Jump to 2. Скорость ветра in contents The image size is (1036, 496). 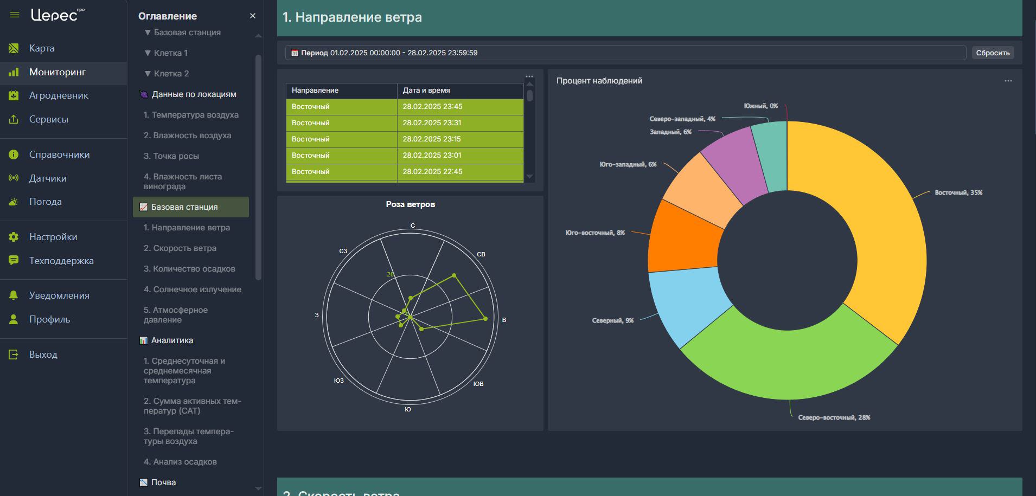180,248
